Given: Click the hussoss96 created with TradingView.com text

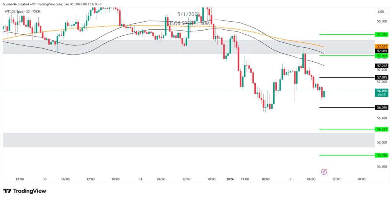Looking at the screenshot, I should coord(53,4).
